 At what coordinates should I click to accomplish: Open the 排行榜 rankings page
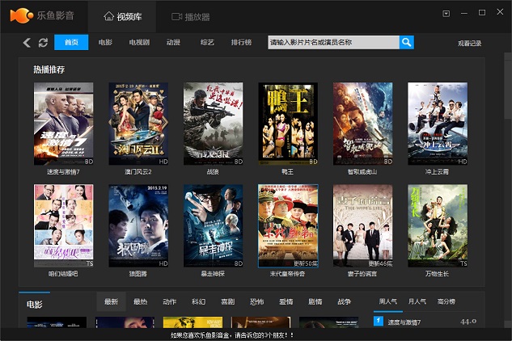[x=241, y=42]
